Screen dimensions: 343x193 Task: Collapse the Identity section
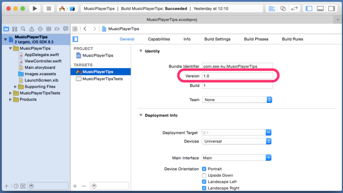coord(141,51)
